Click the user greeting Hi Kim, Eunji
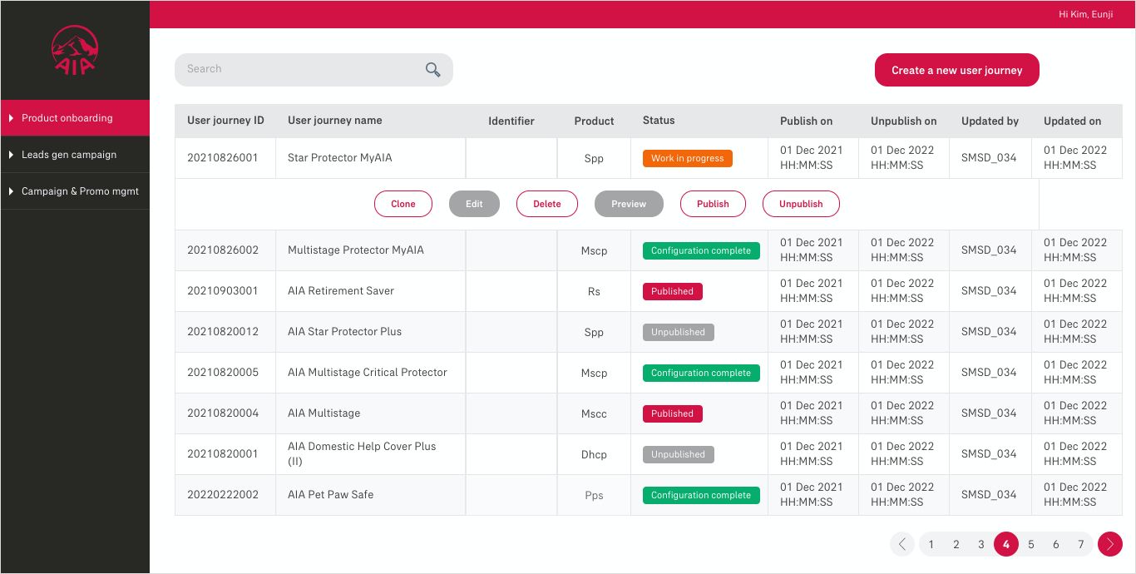This screenshot has width=1136, height=574. click(x=1085, y=14)
